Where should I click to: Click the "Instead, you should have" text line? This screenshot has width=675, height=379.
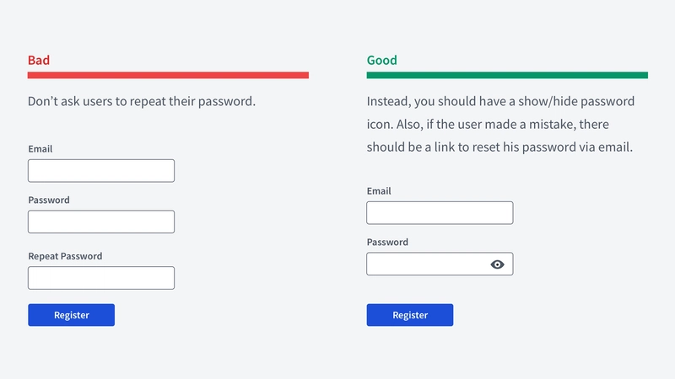click(x=500, y=101)
